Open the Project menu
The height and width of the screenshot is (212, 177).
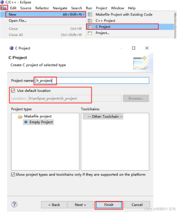point(101,8)
